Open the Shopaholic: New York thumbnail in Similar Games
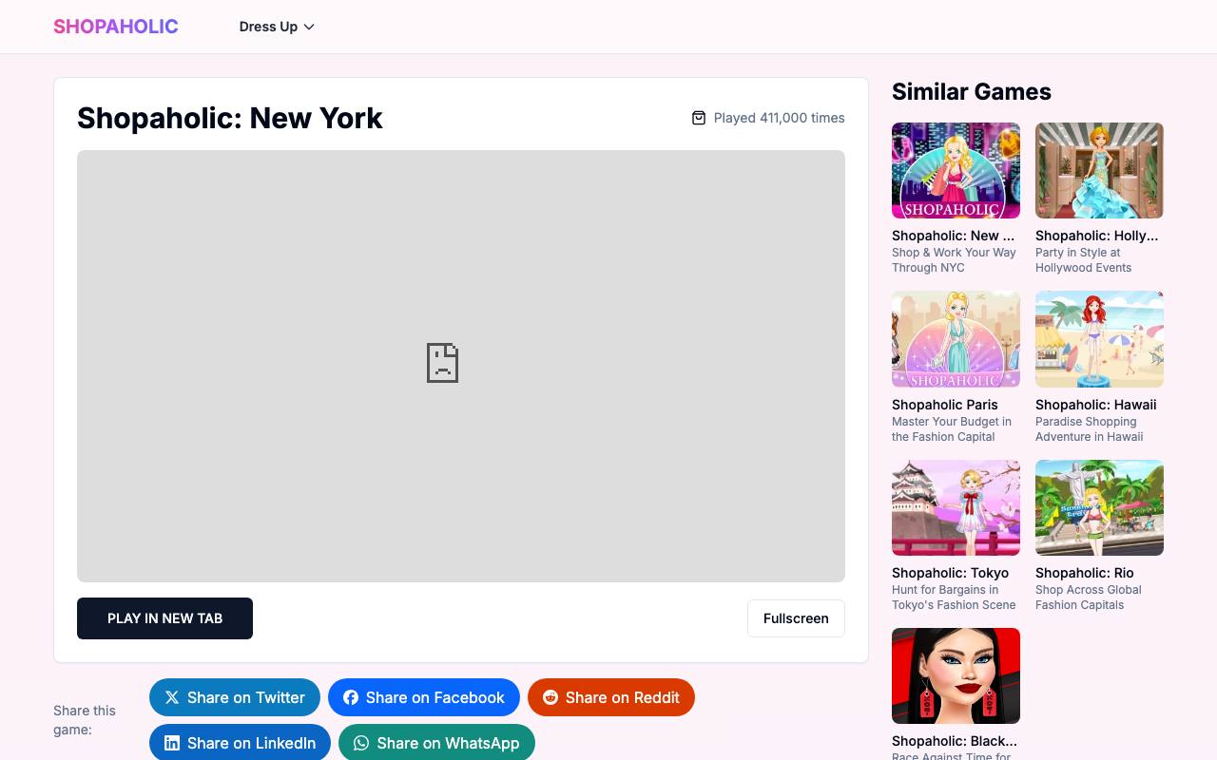 [x=956, y=170]
